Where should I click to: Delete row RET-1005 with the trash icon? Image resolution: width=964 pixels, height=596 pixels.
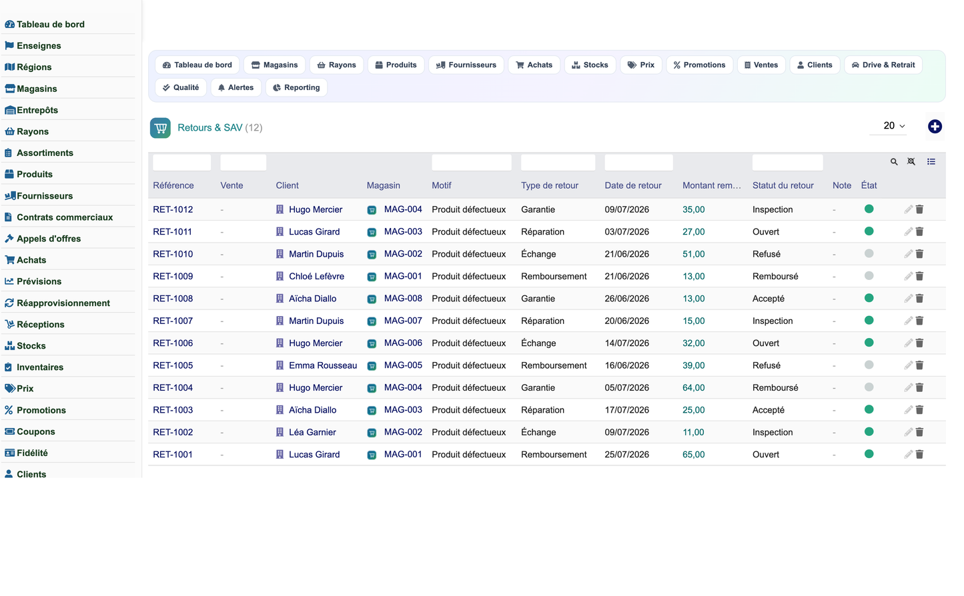[x=919, y=365]
